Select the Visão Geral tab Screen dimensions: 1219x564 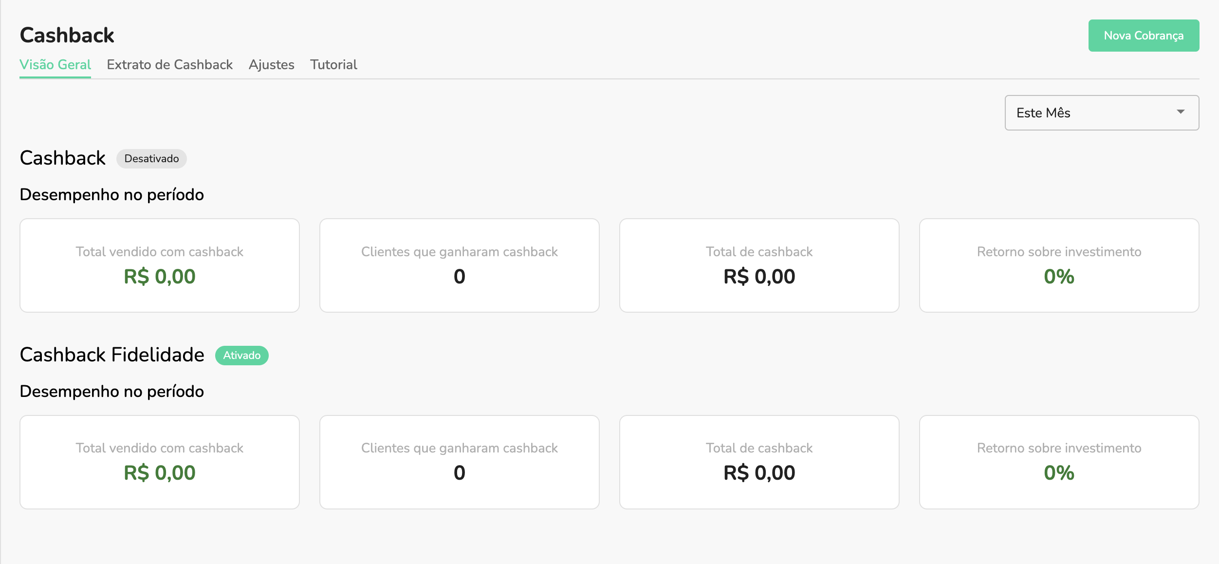pyautogui.click(x=55, y=64)
